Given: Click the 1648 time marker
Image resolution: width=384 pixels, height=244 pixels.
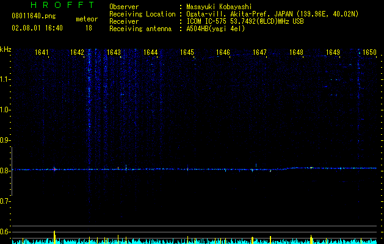Looking at the screenshot, I should tap(296, 52).
